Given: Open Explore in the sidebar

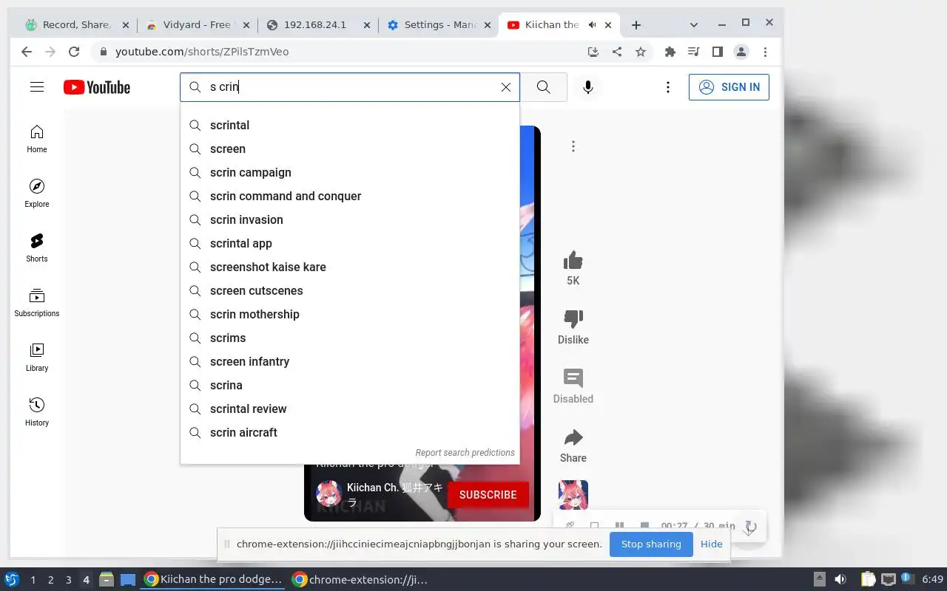Looking at the screenshot, I should tap(37, 194).
